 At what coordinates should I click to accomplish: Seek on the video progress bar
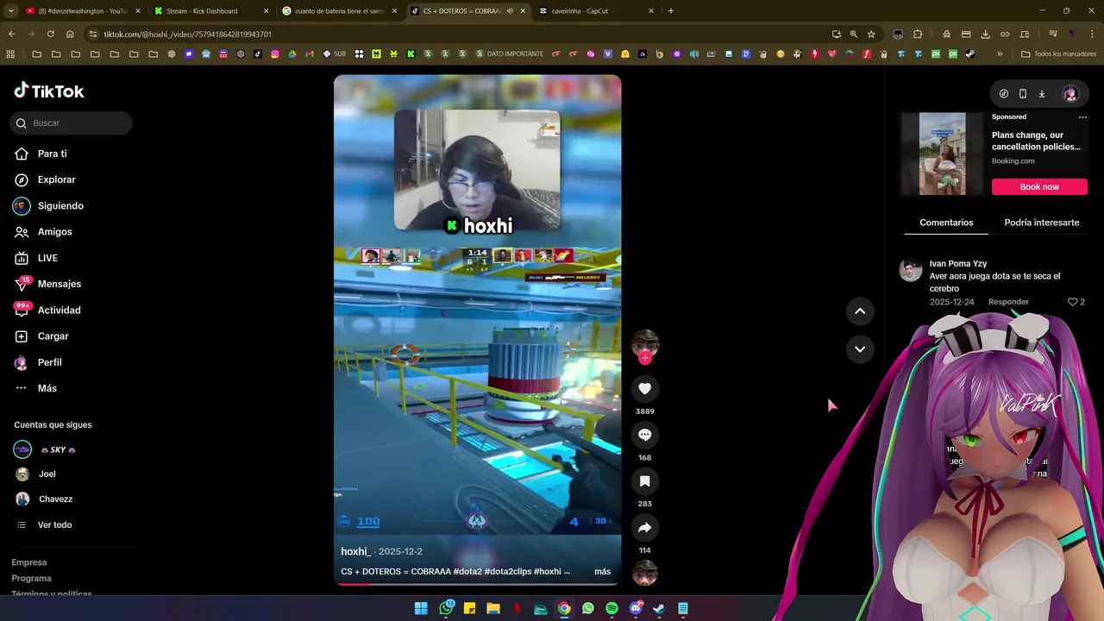coord(477,584)
